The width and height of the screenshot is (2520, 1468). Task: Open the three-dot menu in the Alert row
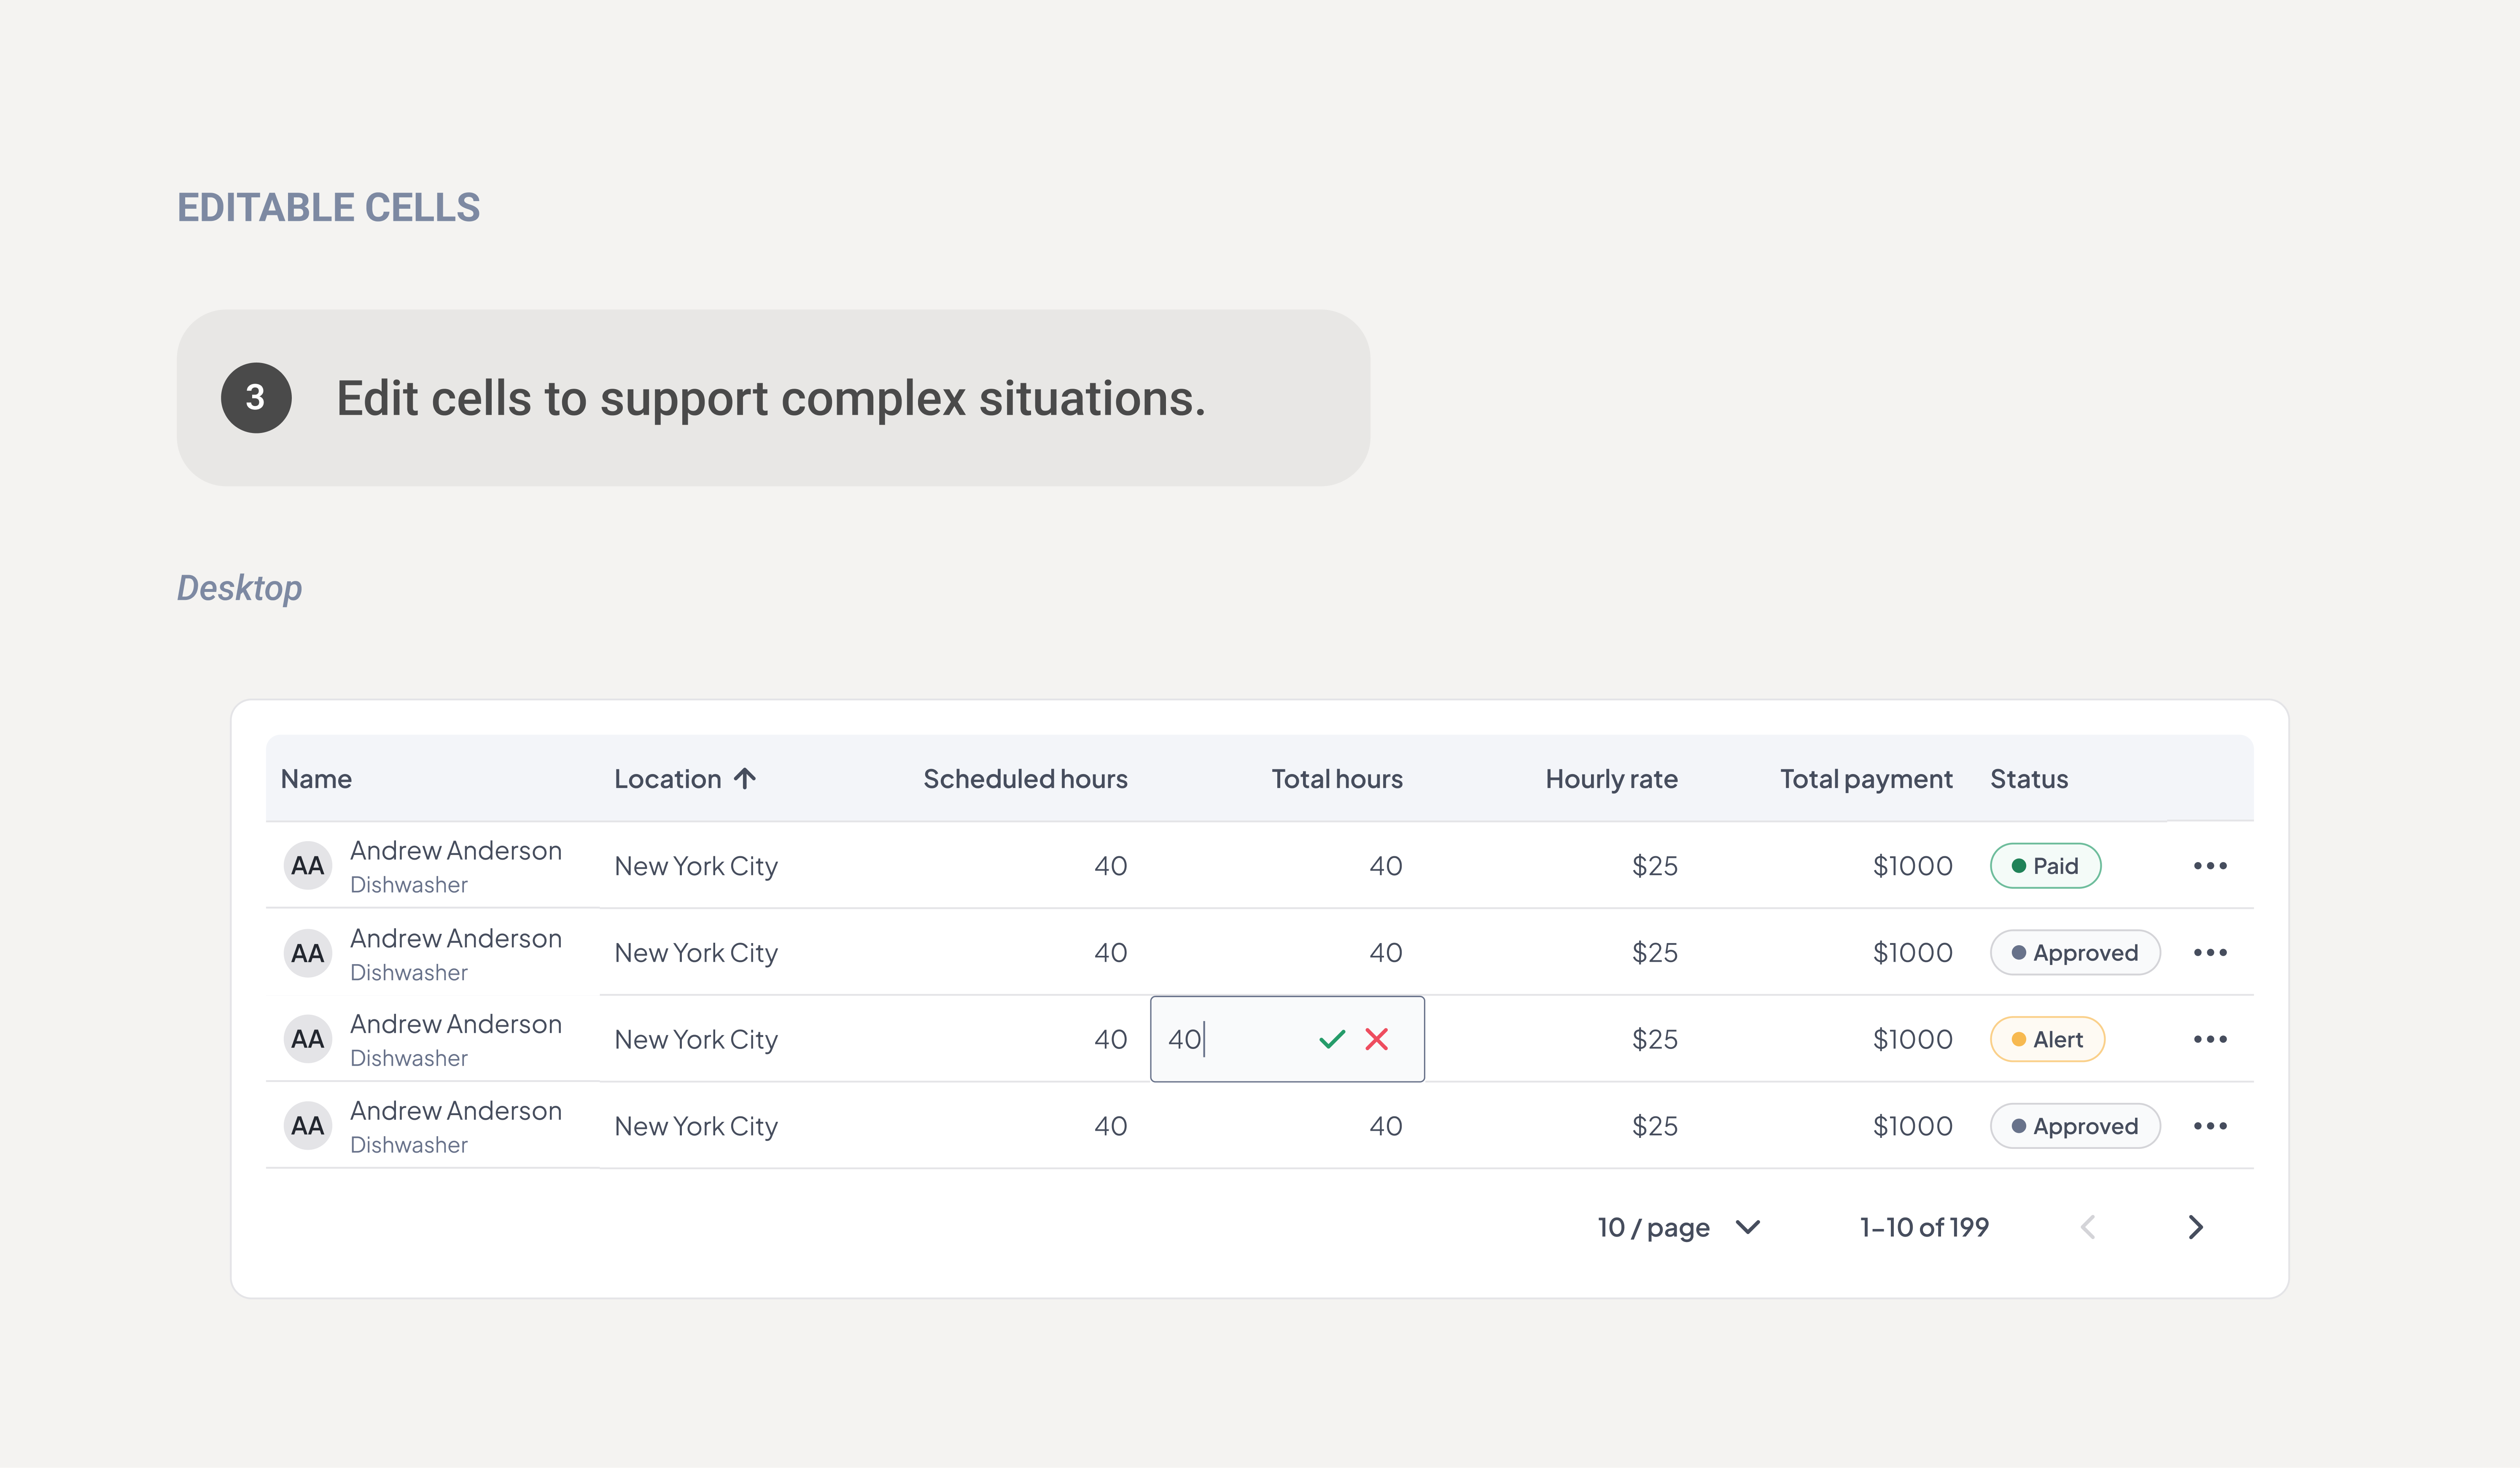click(2210, 1039)
